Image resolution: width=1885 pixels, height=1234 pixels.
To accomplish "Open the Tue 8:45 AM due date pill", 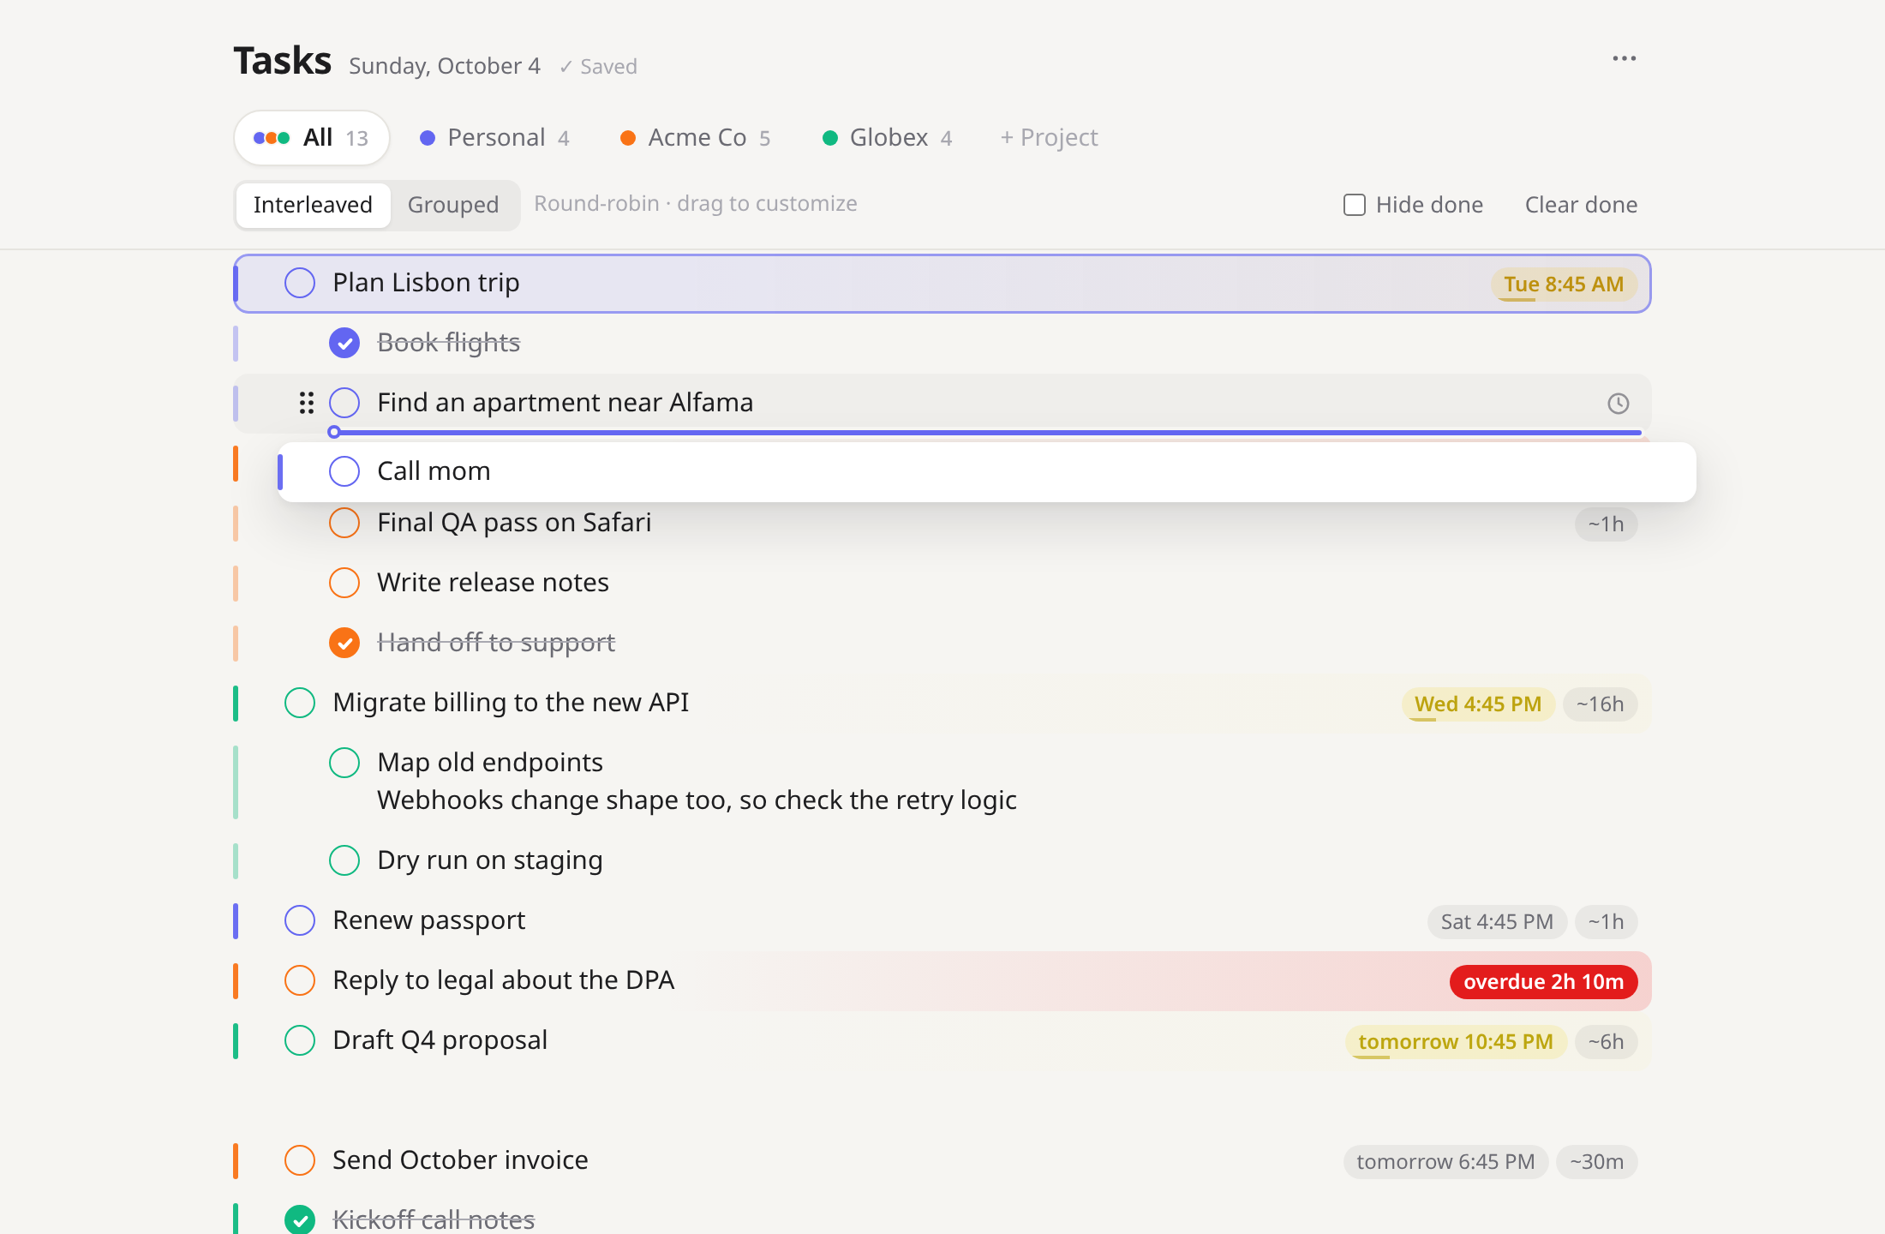I will coord(1564,285).
